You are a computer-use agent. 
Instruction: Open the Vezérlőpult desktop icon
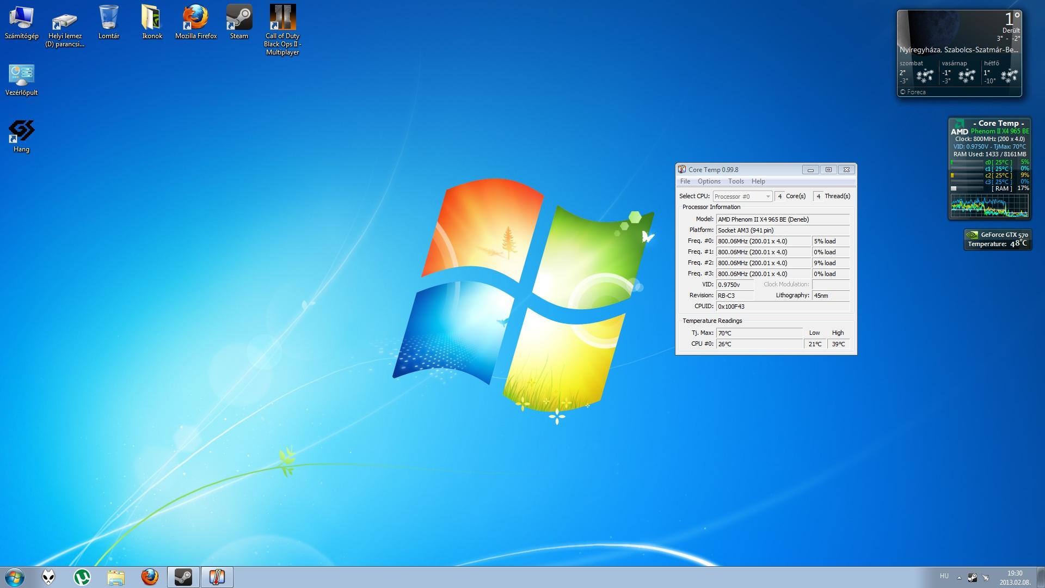point(22,80)
